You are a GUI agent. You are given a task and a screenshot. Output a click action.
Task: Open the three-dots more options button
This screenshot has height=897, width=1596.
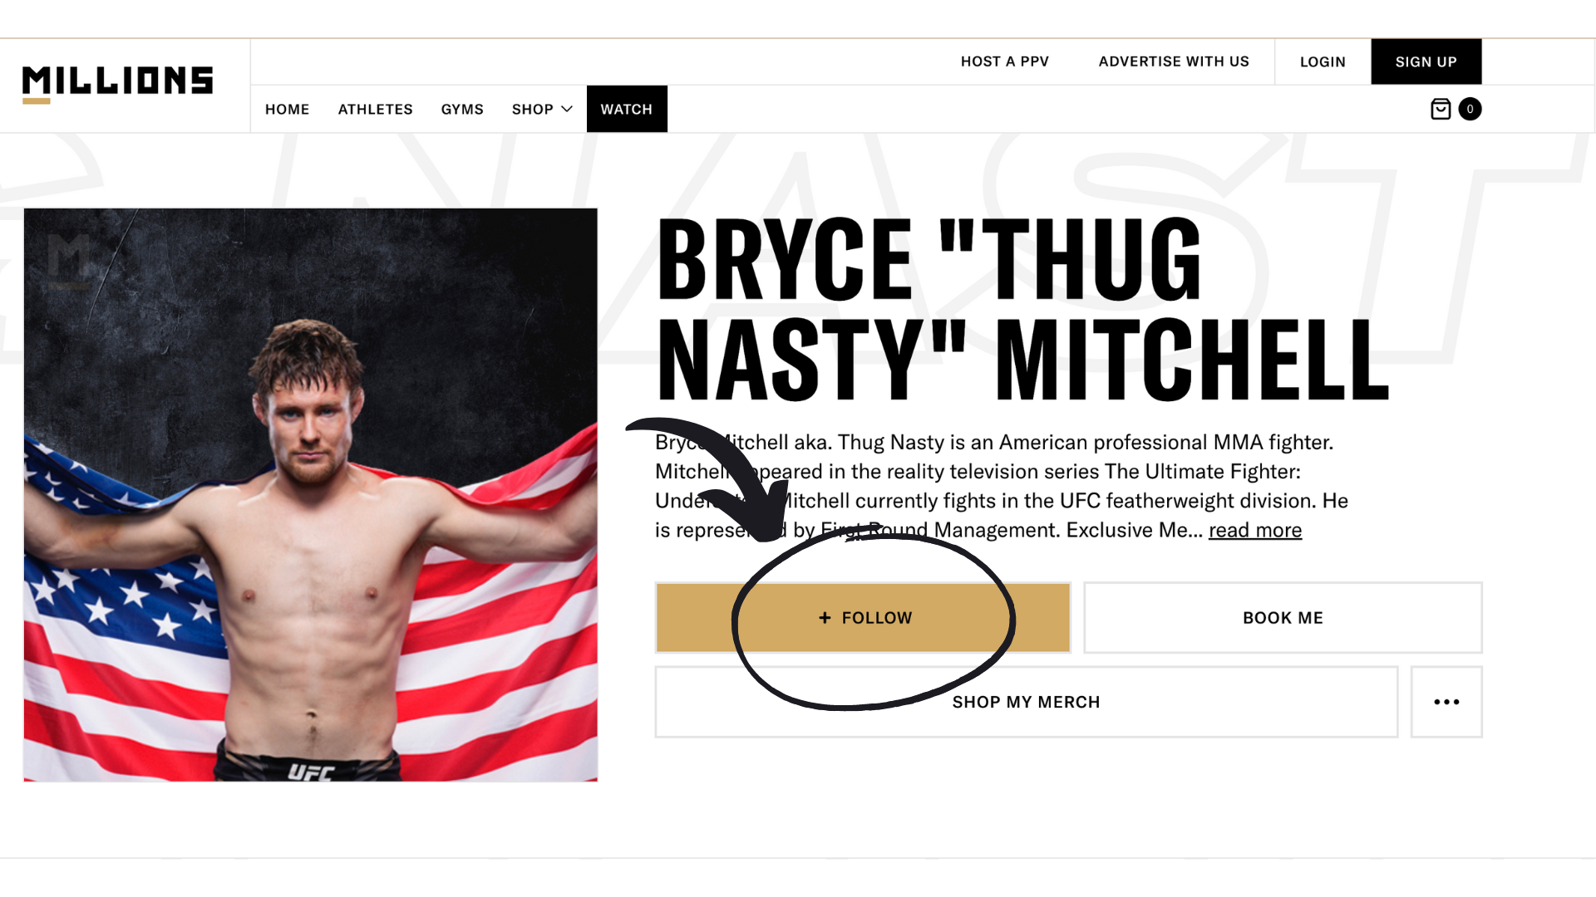(x=1446, y=702)
